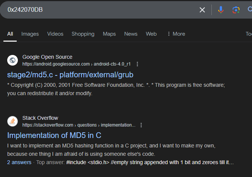Select the Maps tab
Image resolution: width=252 pixels, height=177 pixels.
[x=109, y=34]
